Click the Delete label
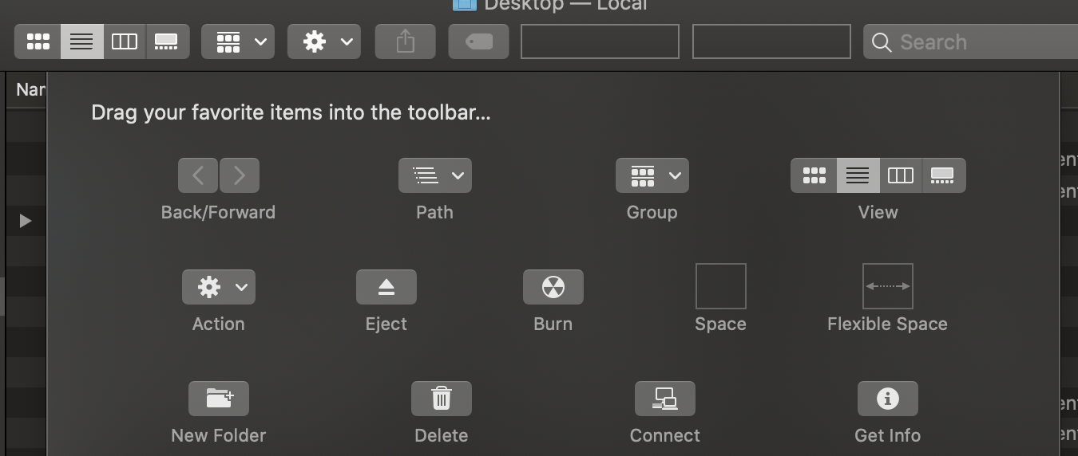Viewport: 1078px width, 456px height. pyautogui.click(x=442, y=435)
